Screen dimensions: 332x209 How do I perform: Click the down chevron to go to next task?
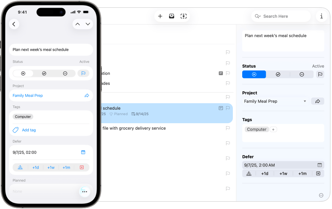click(x=88, y=24)
